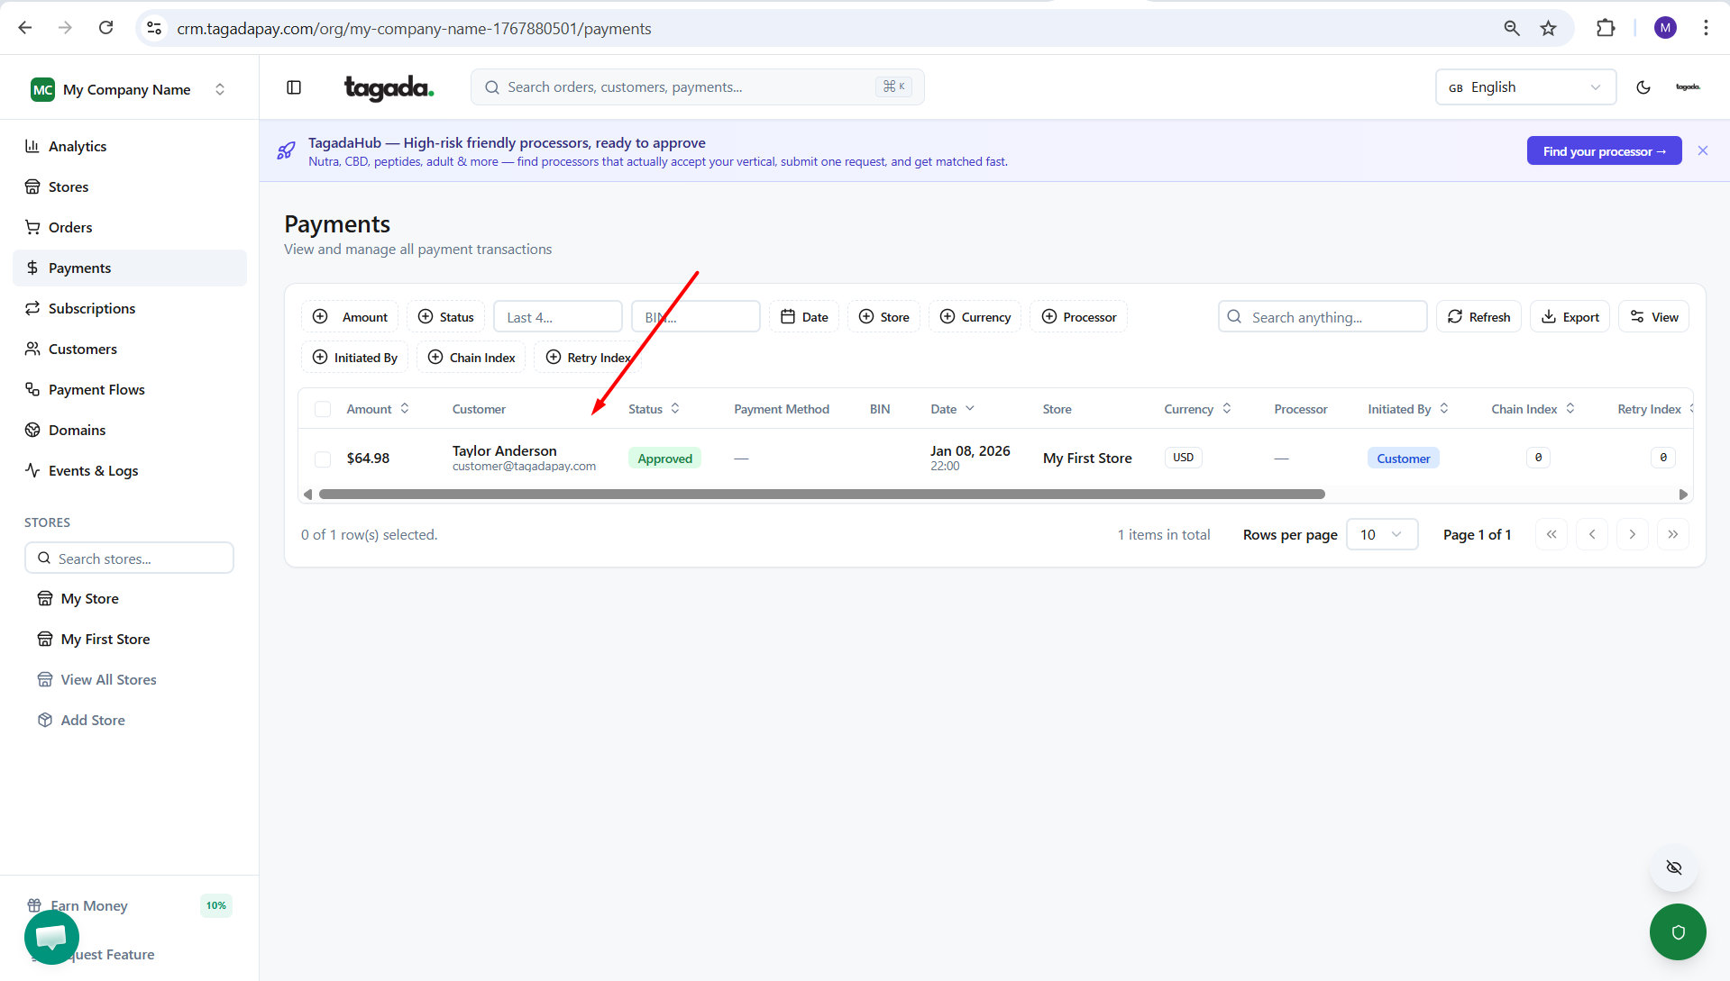The image size is (1730, 981).
Task: Bookmark this page with star icon
Action: 1548,28
